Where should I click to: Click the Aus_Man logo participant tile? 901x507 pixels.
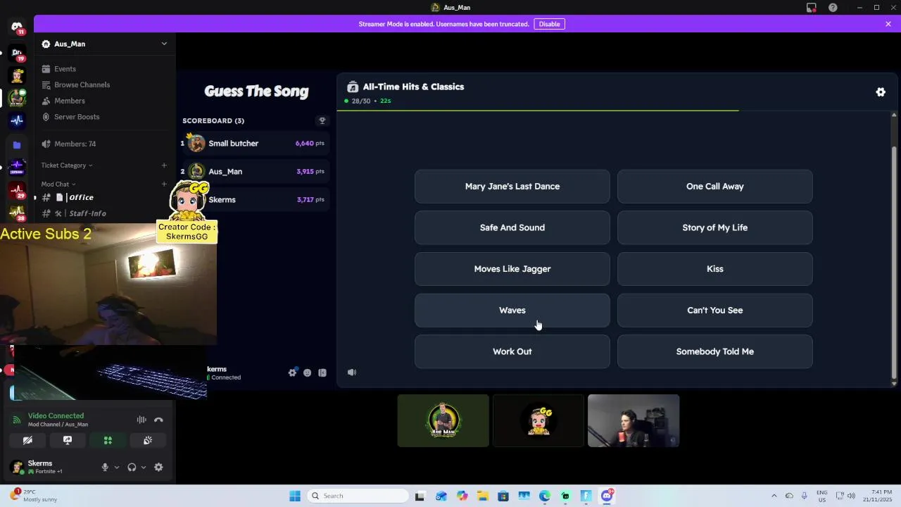point(443,420)
